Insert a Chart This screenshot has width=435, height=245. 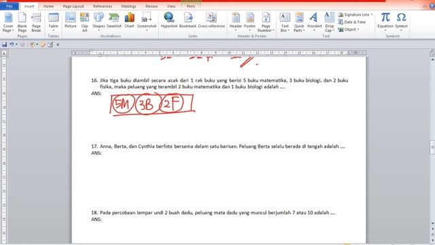[129, 20]
